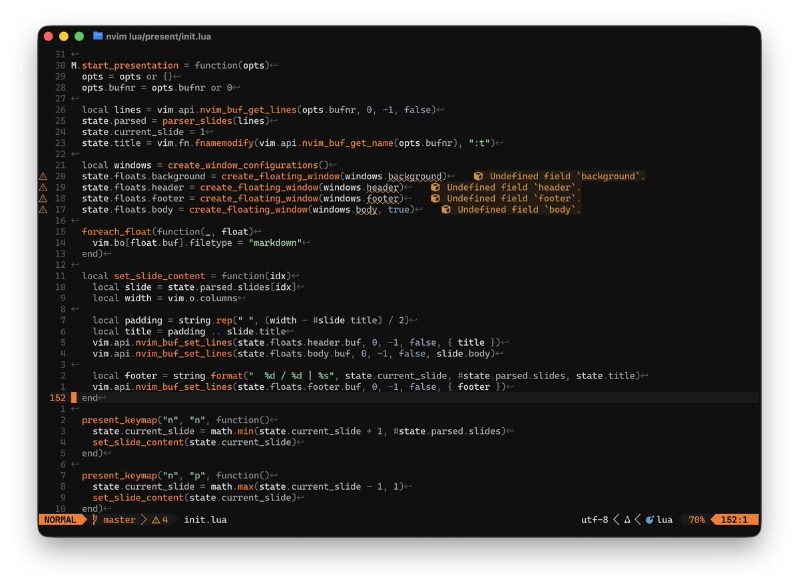The height and width of the screenshot is (587, 799).
Task: Click underlined 'header' field after windows
Action: (x=383, y=187)
